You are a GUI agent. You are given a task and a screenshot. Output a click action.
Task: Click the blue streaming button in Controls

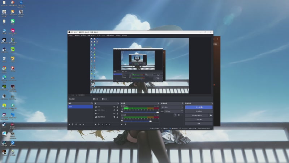point(199,107)
